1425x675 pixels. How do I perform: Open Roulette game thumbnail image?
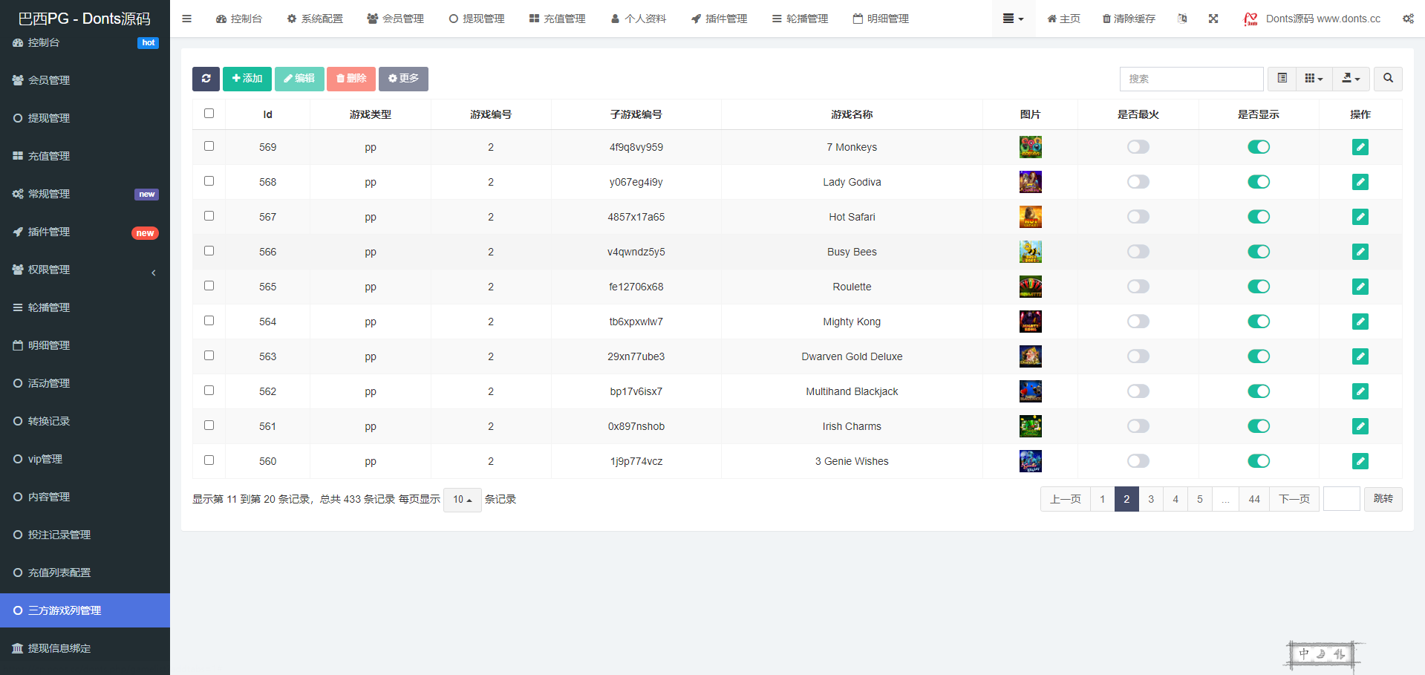(1031, 287)
